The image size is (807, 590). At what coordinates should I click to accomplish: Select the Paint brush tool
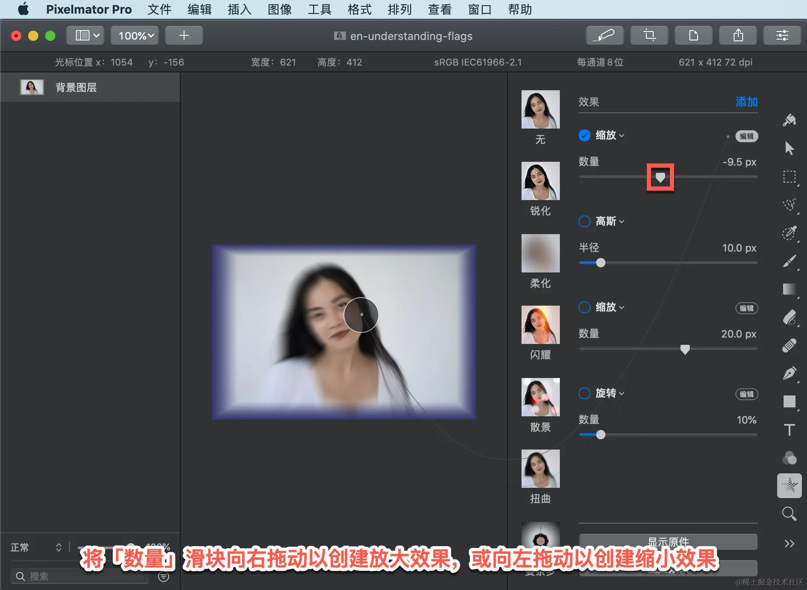(789, 261)
